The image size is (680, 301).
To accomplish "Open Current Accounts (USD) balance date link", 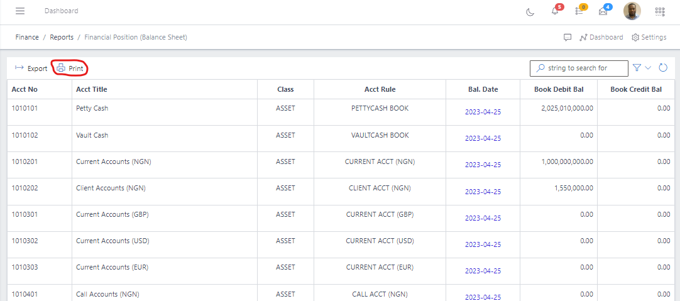I will point(483,244).
